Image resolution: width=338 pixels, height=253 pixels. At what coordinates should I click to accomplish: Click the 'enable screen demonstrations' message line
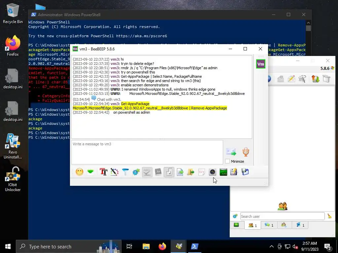coord(145,85)
